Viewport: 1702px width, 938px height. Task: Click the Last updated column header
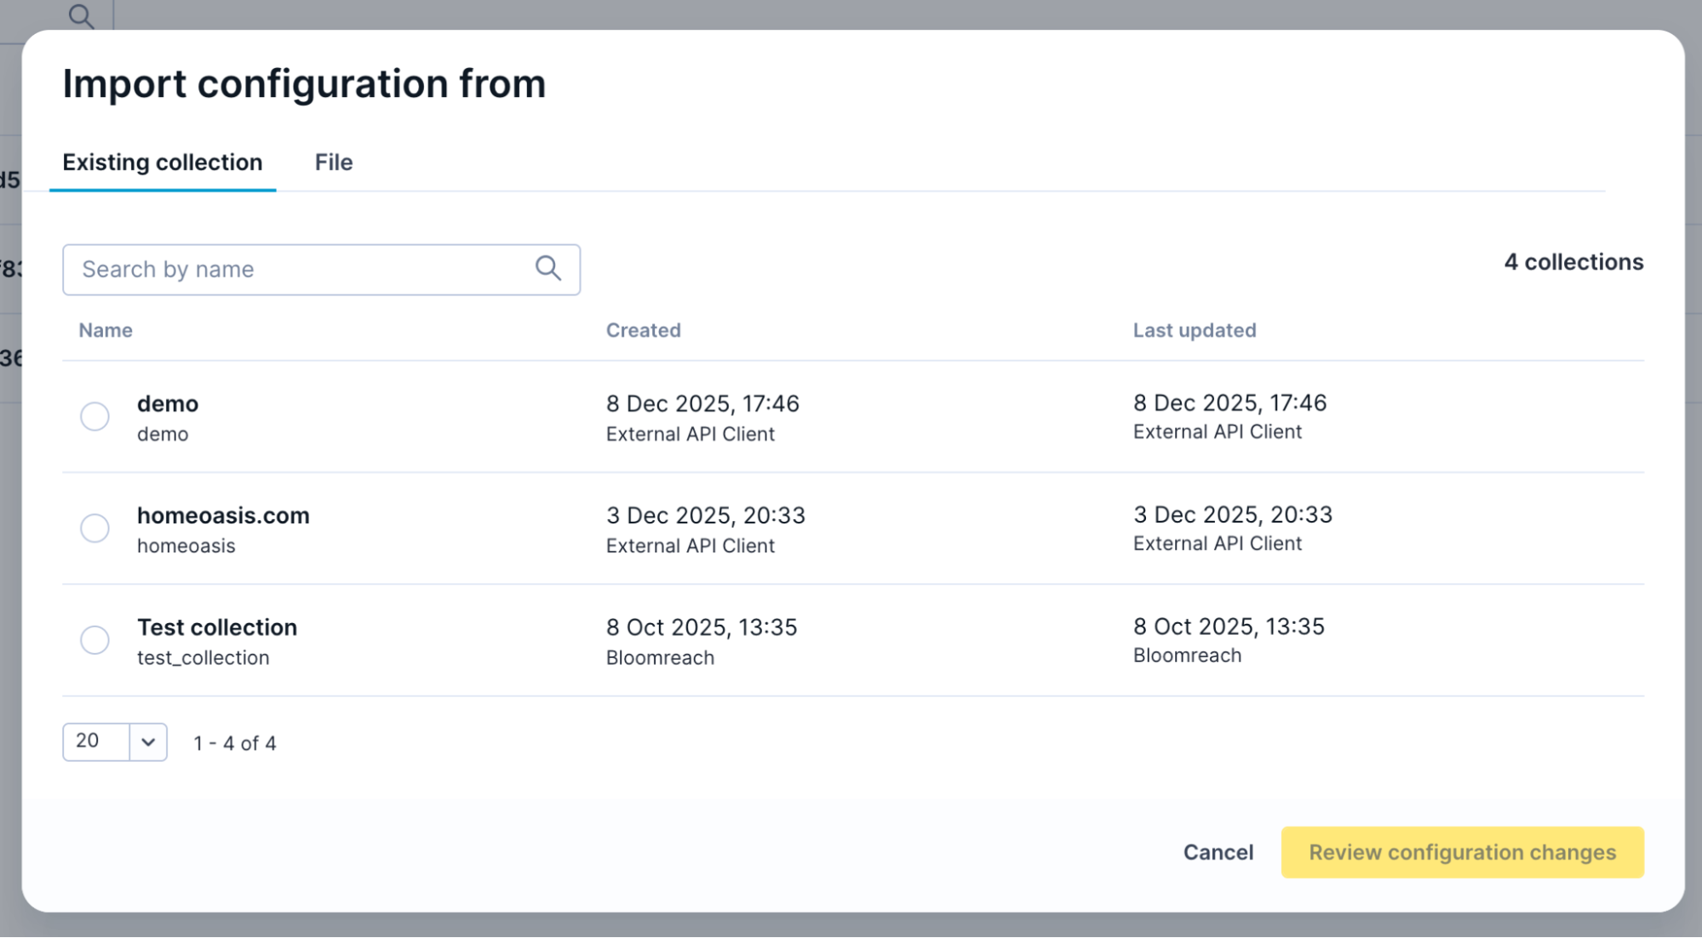[x=1194, y=330]
